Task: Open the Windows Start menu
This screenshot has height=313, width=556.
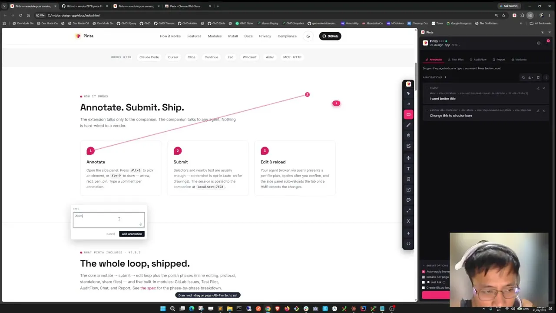Action: [x=163, y=309]
